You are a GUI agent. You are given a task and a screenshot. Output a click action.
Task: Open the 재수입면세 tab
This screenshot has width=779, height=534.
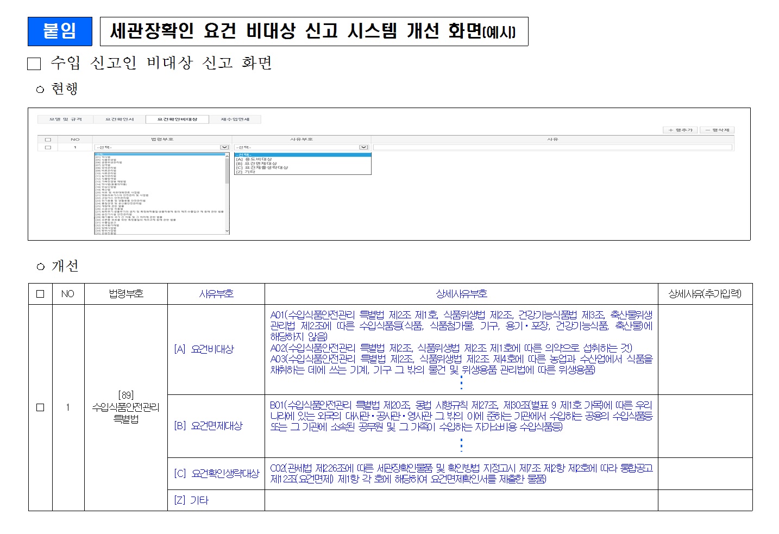pos(235,119)
